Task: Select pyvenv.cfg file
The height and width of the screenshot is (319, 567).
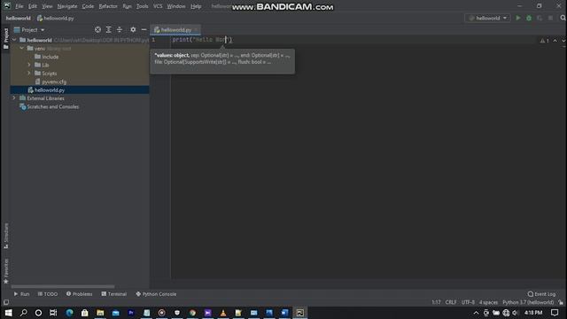Action: tap(50, 82)
